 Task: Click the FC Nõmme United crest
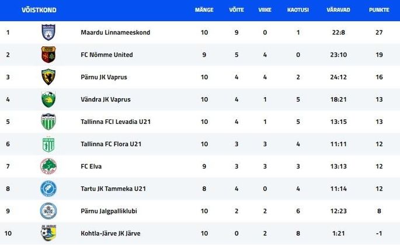point(48,54)
